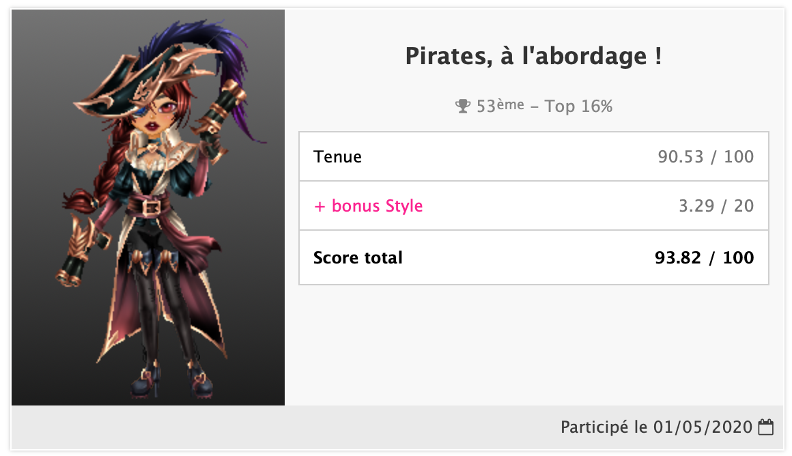Image resolution: width=792 pixels, height=456 pixels.
Task: Open the "+ bonus Style" link
Action: click(368, 205)
